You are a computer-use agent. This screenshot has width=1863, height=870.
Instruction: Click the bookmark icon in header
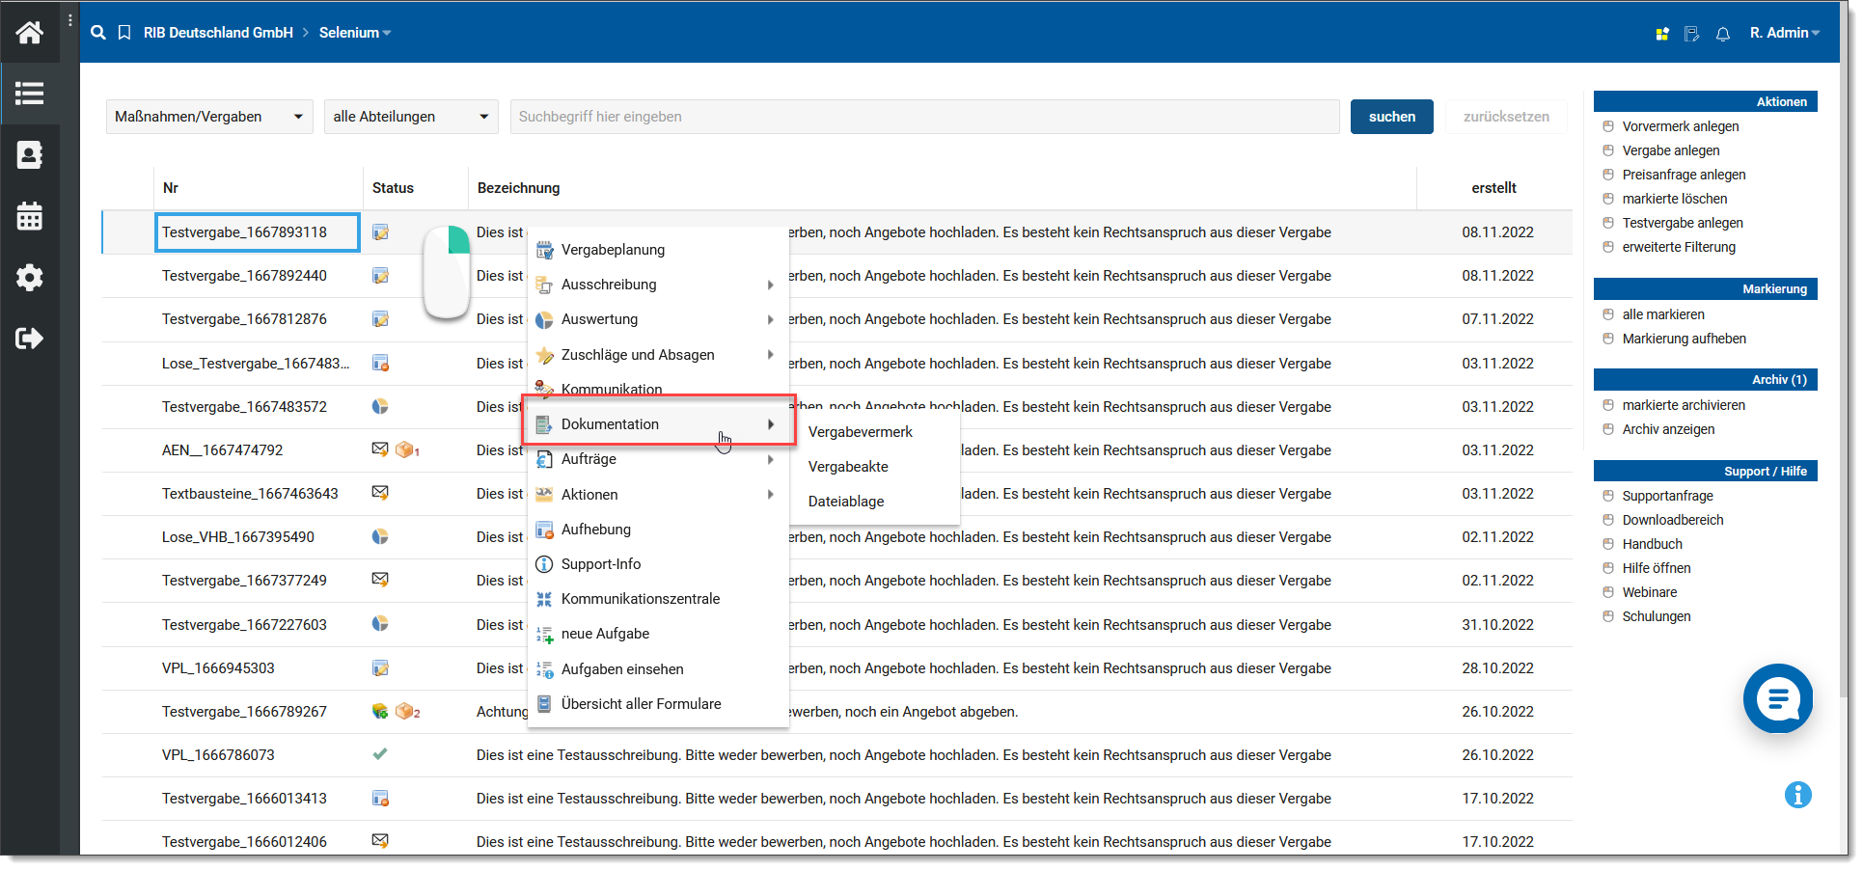[x=124, y=33]
